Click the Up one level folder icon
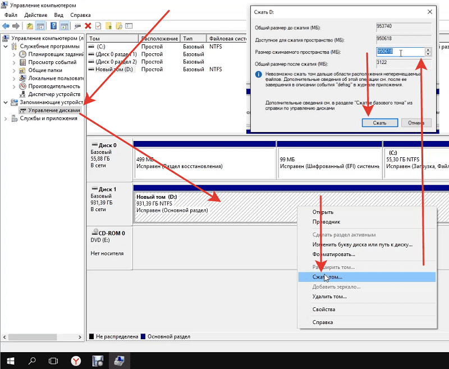Viewport: 449px width, 369px height. point(30,26)
